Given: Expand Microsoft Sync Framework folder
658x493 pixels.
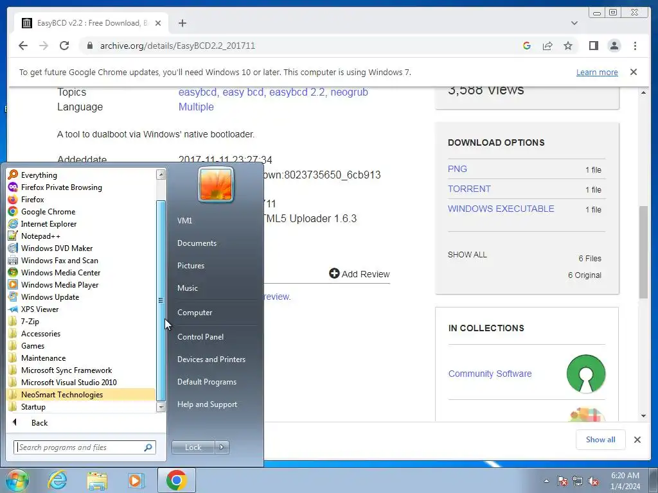Looking at the screenshot, I should (66, 370).
